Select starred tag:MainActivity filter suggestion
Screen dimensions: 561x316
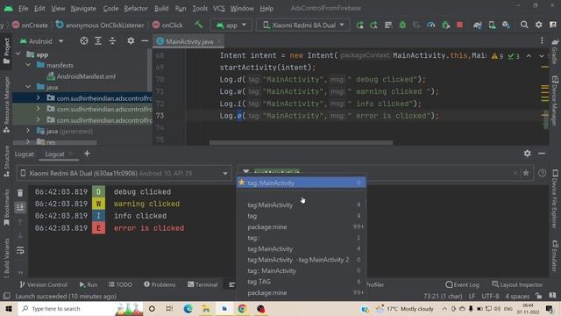[302, 183]
